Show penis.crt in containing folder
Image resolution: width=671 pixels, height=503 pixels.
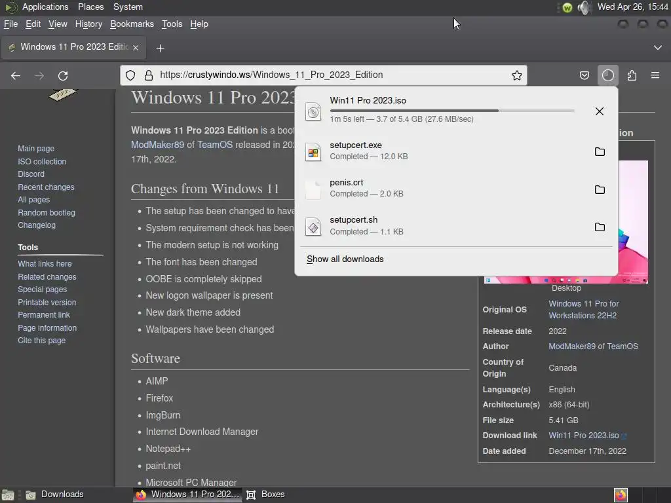tap(600, 189)
